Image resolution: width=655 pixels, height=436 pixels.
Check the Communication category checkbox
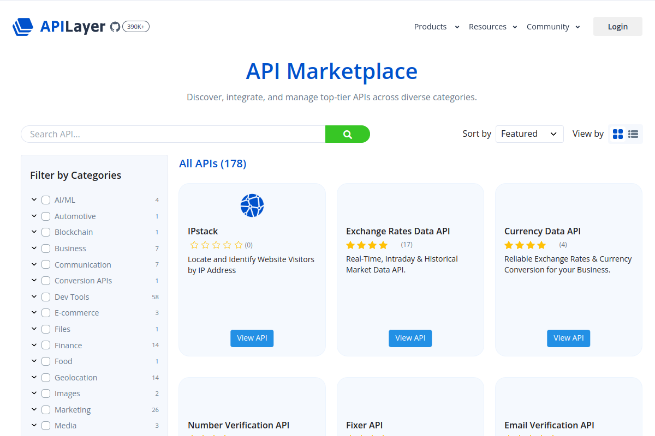46,265
